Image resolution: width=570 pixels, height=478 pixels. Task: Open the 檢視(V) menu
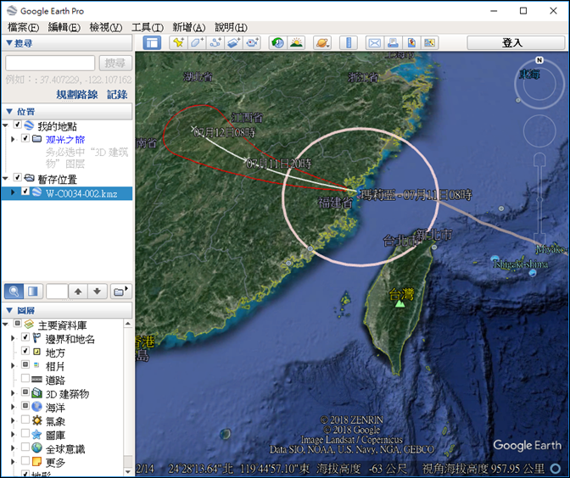point(106,27)
